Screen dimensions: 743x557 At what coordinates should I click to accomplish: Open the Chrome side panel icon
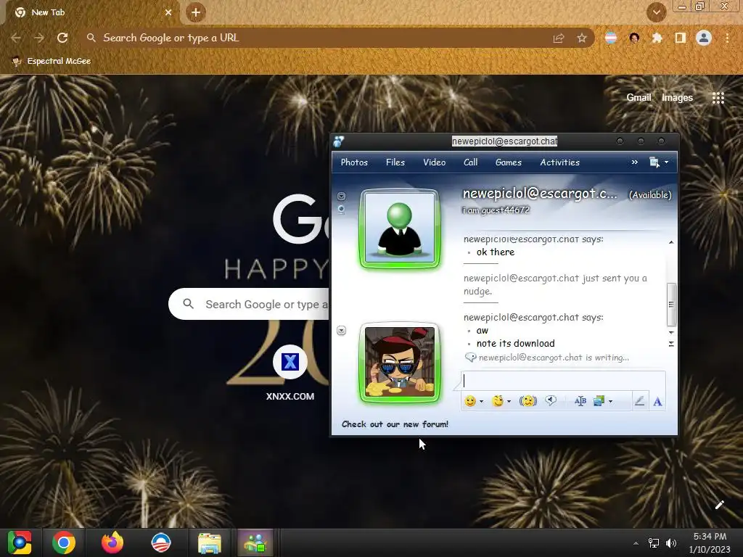(x=681, y=38)
